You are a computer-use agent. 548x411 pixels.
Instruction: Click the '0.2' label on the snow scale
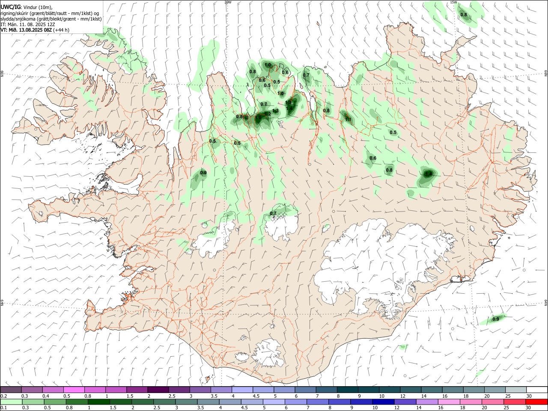click(x=3, y=396)
